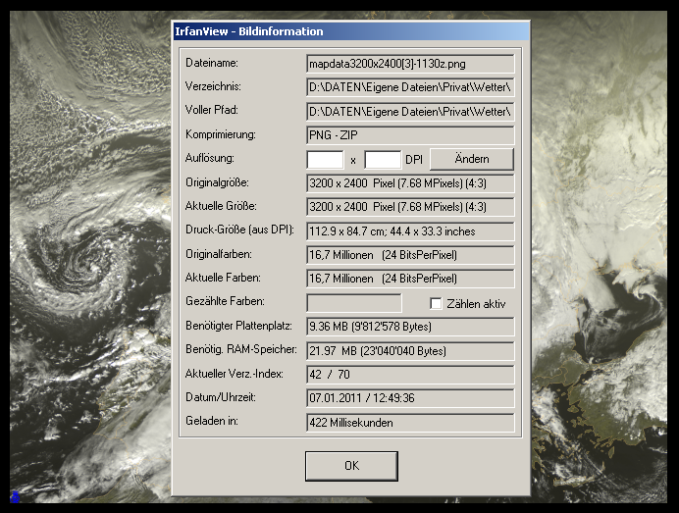Viewport: 679px width, 513px height.
Task: Click the Aktuelle Farben value field
Action: pyautogui.click(x=410, y=279)
